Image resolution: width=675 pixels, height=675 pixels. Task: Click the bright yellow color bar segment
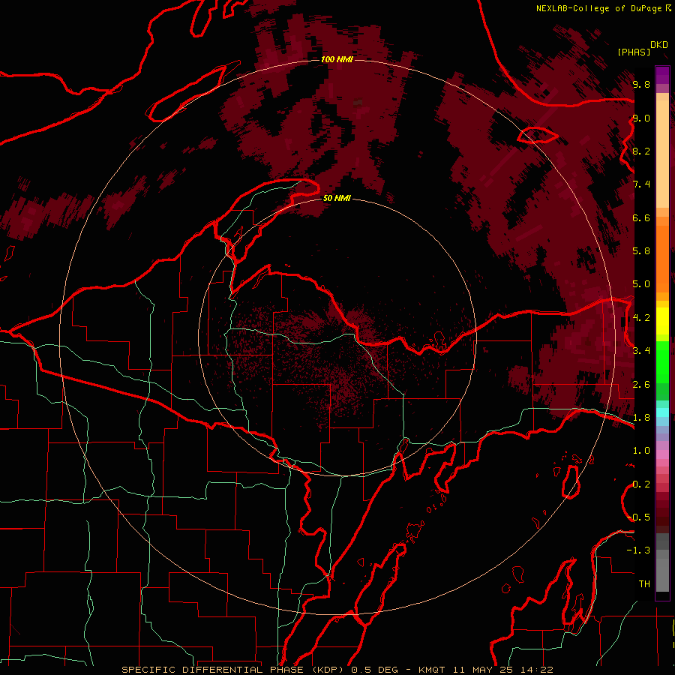pos(662,321)
